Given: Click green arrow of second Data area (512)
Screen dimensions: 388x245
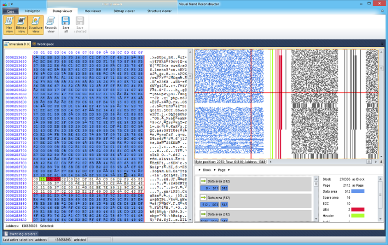Looking at the screenshot, I should [x=203, y=198].
